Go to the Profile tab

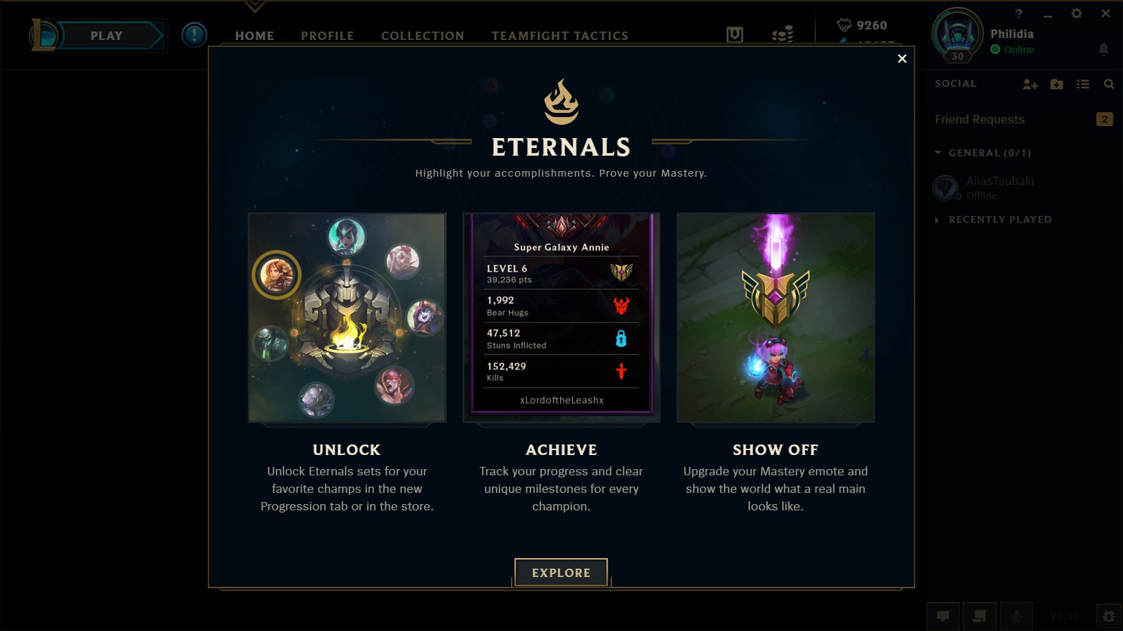327,36
